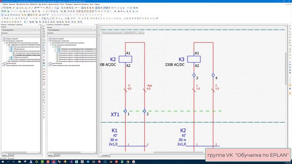292x164 pixels.
Task: Select the Insert image tool in vertical toolbar
Action: [x=44, y=63]
